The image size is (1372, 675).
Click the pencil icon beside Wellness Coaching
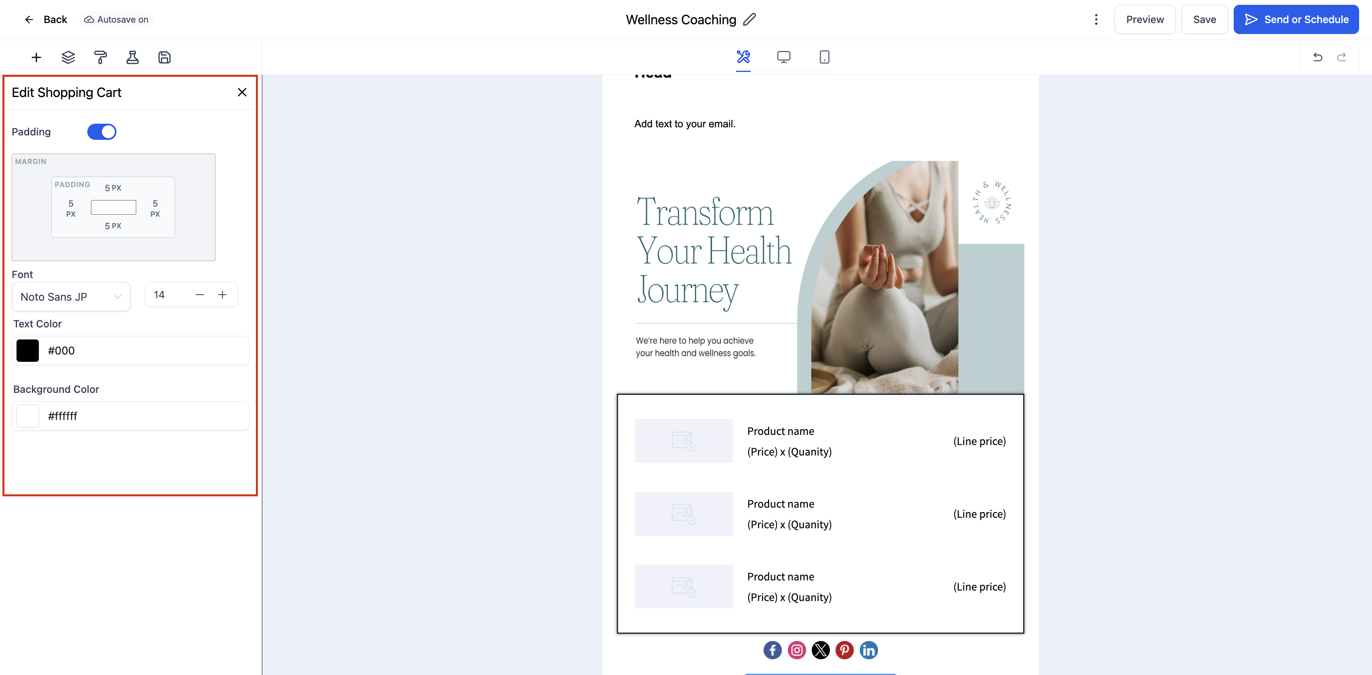pyautogui.click(x=749, y=20)
